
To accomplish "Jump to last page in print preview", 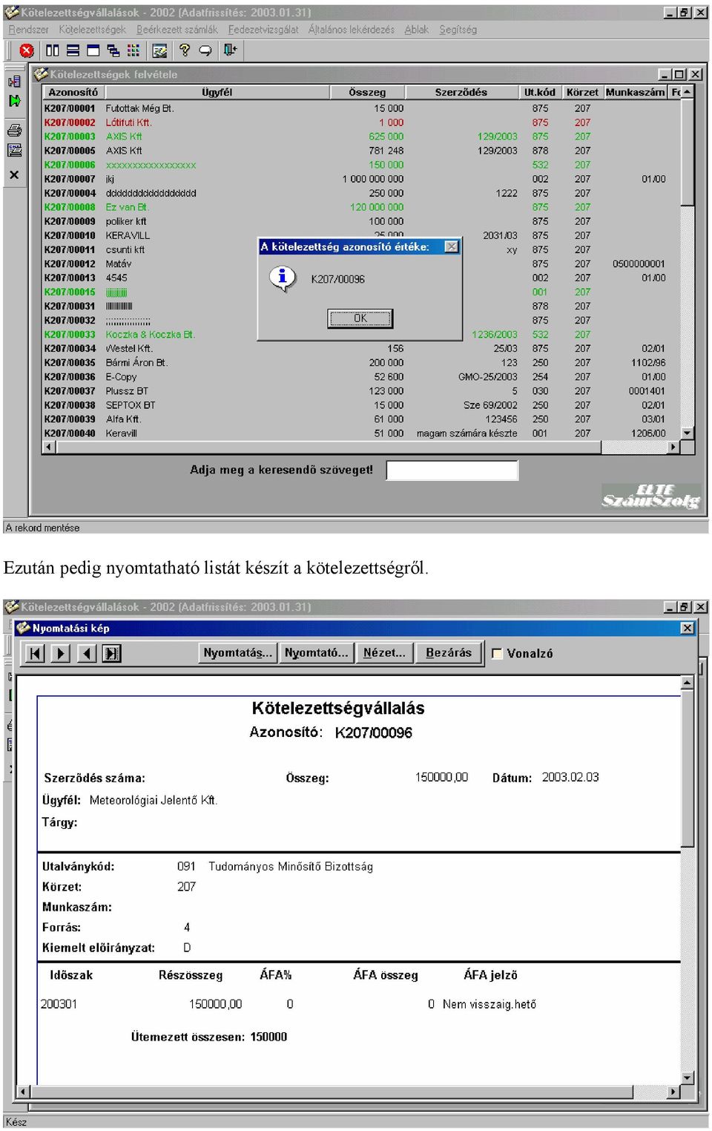I will [112, 653].
